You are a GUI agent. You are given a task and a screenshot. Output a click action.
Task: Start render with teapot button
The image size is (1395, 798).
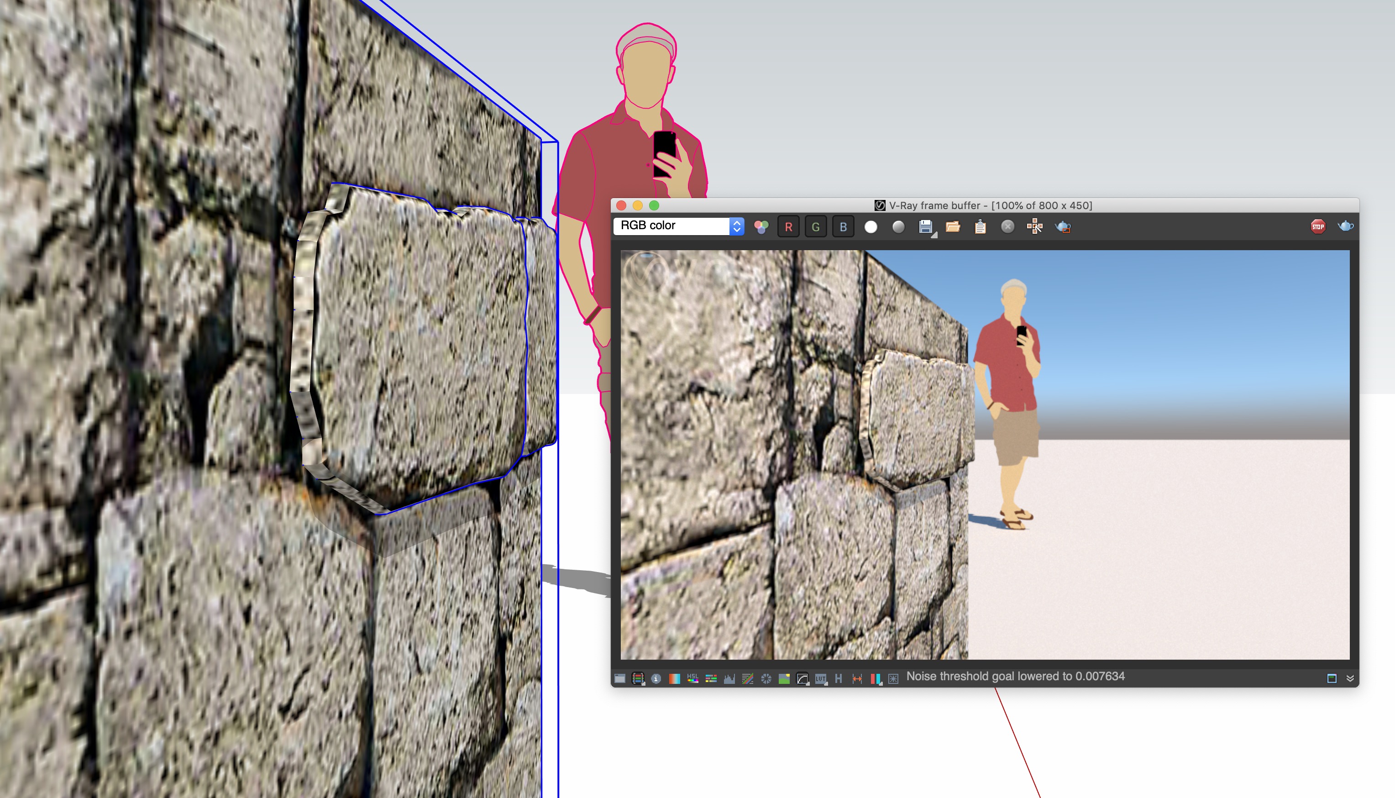pyautogui.click(x=1345, y=226)
